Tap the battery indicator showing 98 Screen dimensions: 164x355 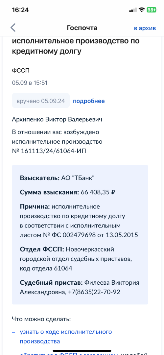click(x=152, y=10)
